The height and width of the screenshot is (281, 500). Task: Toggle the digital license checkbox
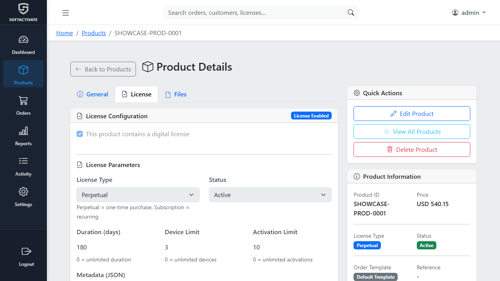[80, 134]
